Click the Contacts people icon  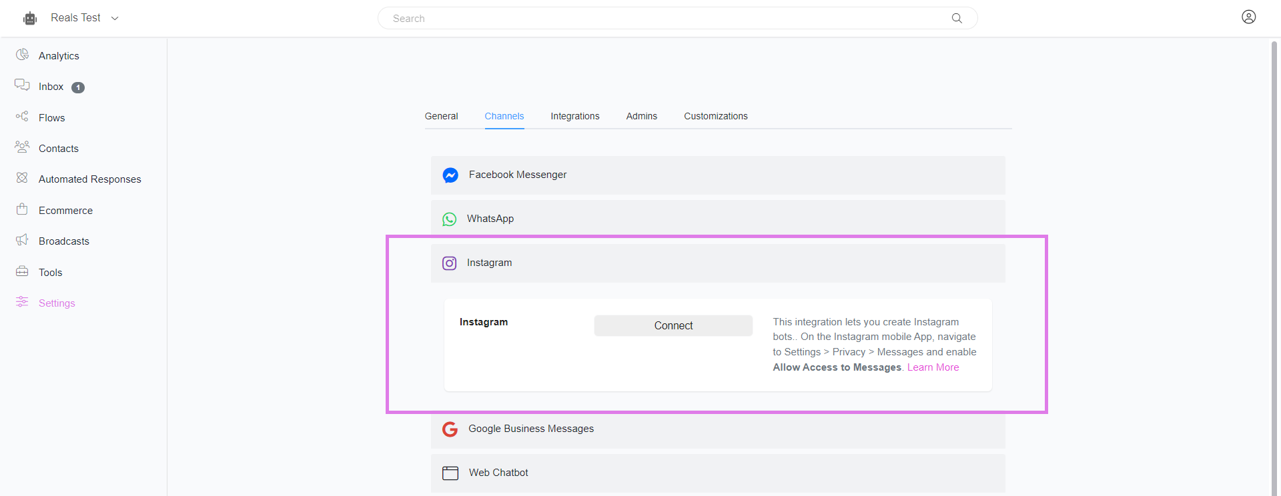tap(22, 147)
